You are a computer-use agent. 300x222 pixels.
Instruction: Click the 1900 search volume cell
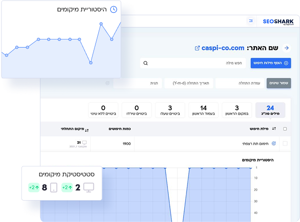point(127,144)
